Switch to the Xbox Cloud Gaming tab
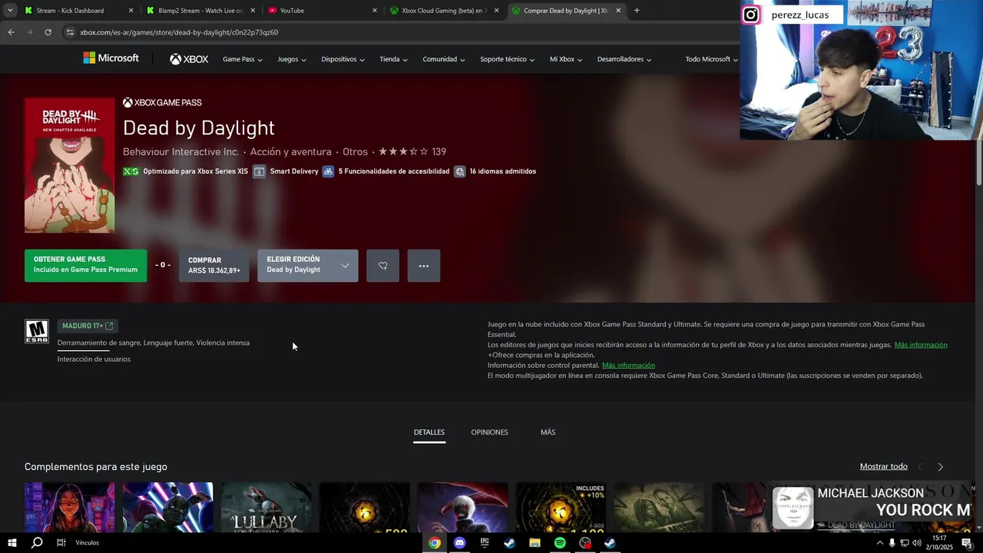 (445, 11)
